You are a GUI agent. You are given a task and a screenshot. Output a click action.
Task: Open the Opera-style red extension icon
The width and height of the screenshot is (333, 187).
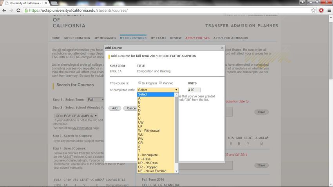(321, 11)
